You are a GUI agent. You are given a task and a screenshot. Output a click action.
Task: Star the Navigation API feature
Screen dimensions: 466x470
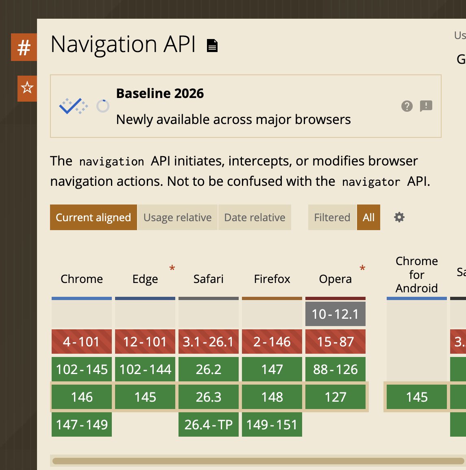click(27, 88)
